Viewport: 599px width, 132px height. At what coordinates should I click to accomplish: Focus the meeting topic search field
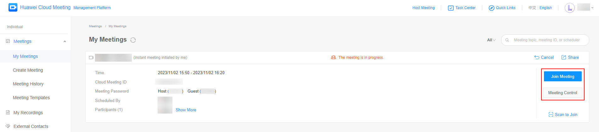[x=547, y=40]
